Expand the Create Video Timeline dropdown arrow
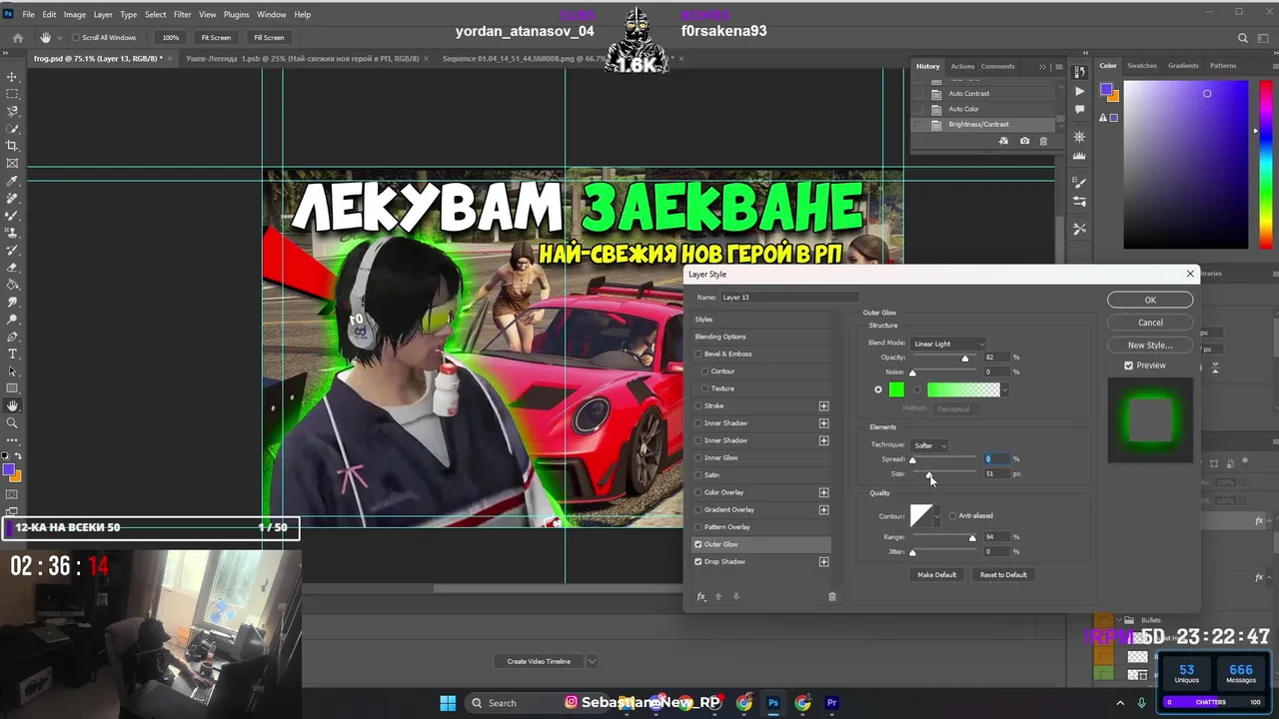This screenshot has width=1279, height=719. coord(592,661)
